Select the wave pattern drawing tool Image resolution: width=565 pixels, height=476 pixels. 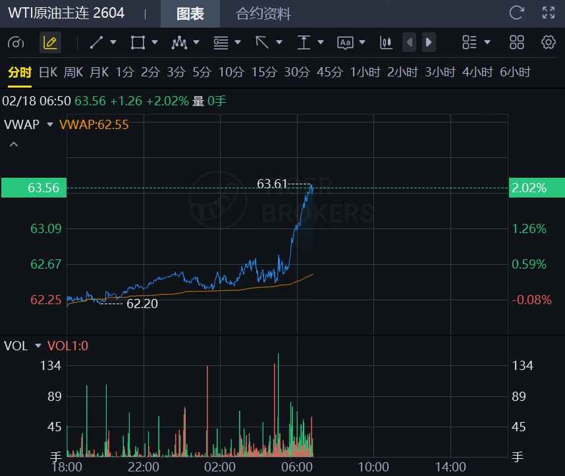[x=179, y=43]
